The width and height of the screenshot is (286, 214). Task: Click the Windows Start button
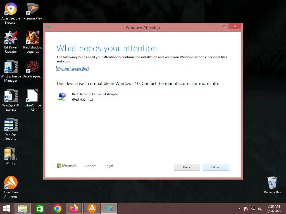[7, 208]
